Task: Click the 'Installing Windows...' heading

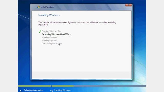Action: pos(50,15)
